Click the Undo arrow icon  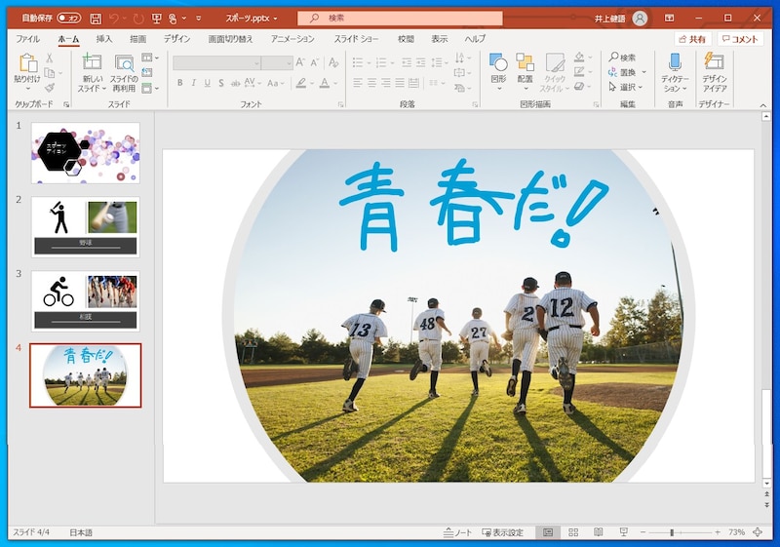pos(114,19)
